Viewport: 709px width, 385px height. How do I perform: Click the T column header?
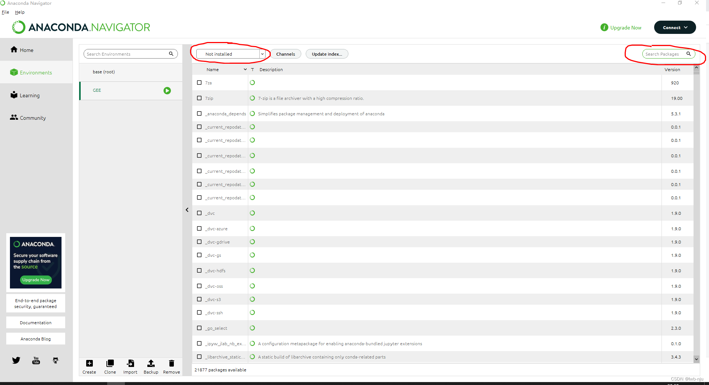pos(253,69)
